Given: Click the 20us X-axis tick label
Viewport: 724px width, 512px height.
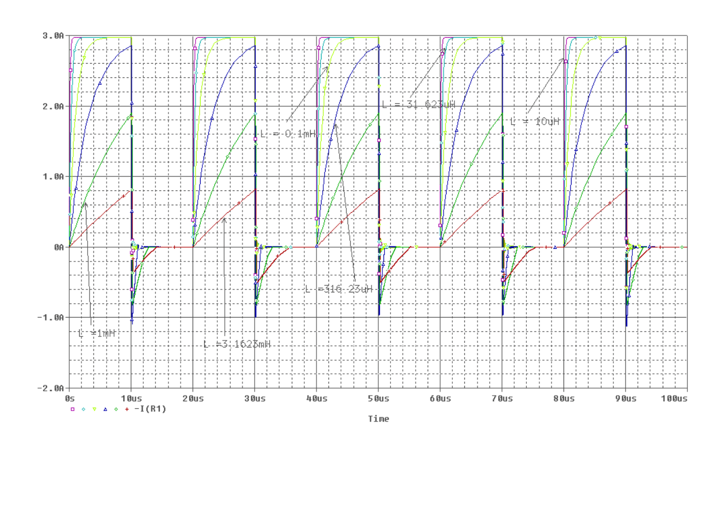Looking at the screenshot, I should point(193,398).
